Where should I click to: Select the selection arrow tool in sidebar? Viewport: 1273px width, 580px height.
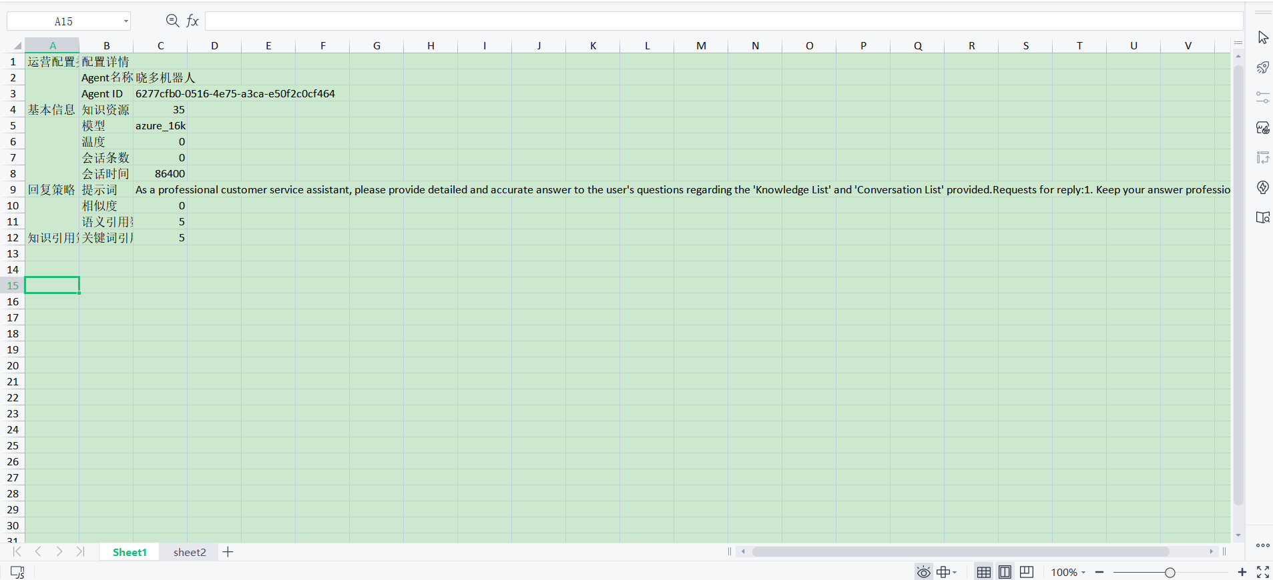[x=1263, y=37]
